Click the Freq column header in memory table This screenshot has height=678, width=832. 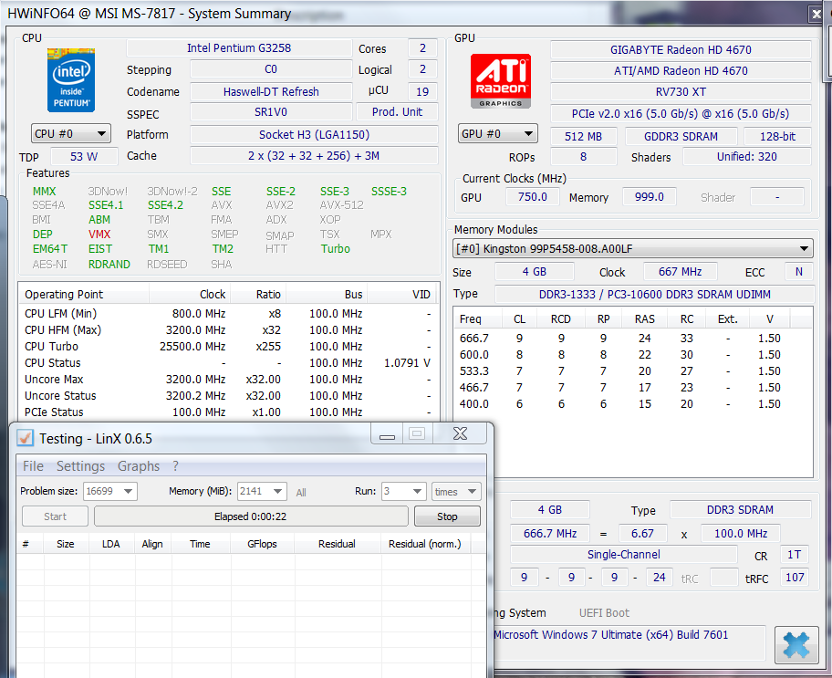tap(477, 318)
